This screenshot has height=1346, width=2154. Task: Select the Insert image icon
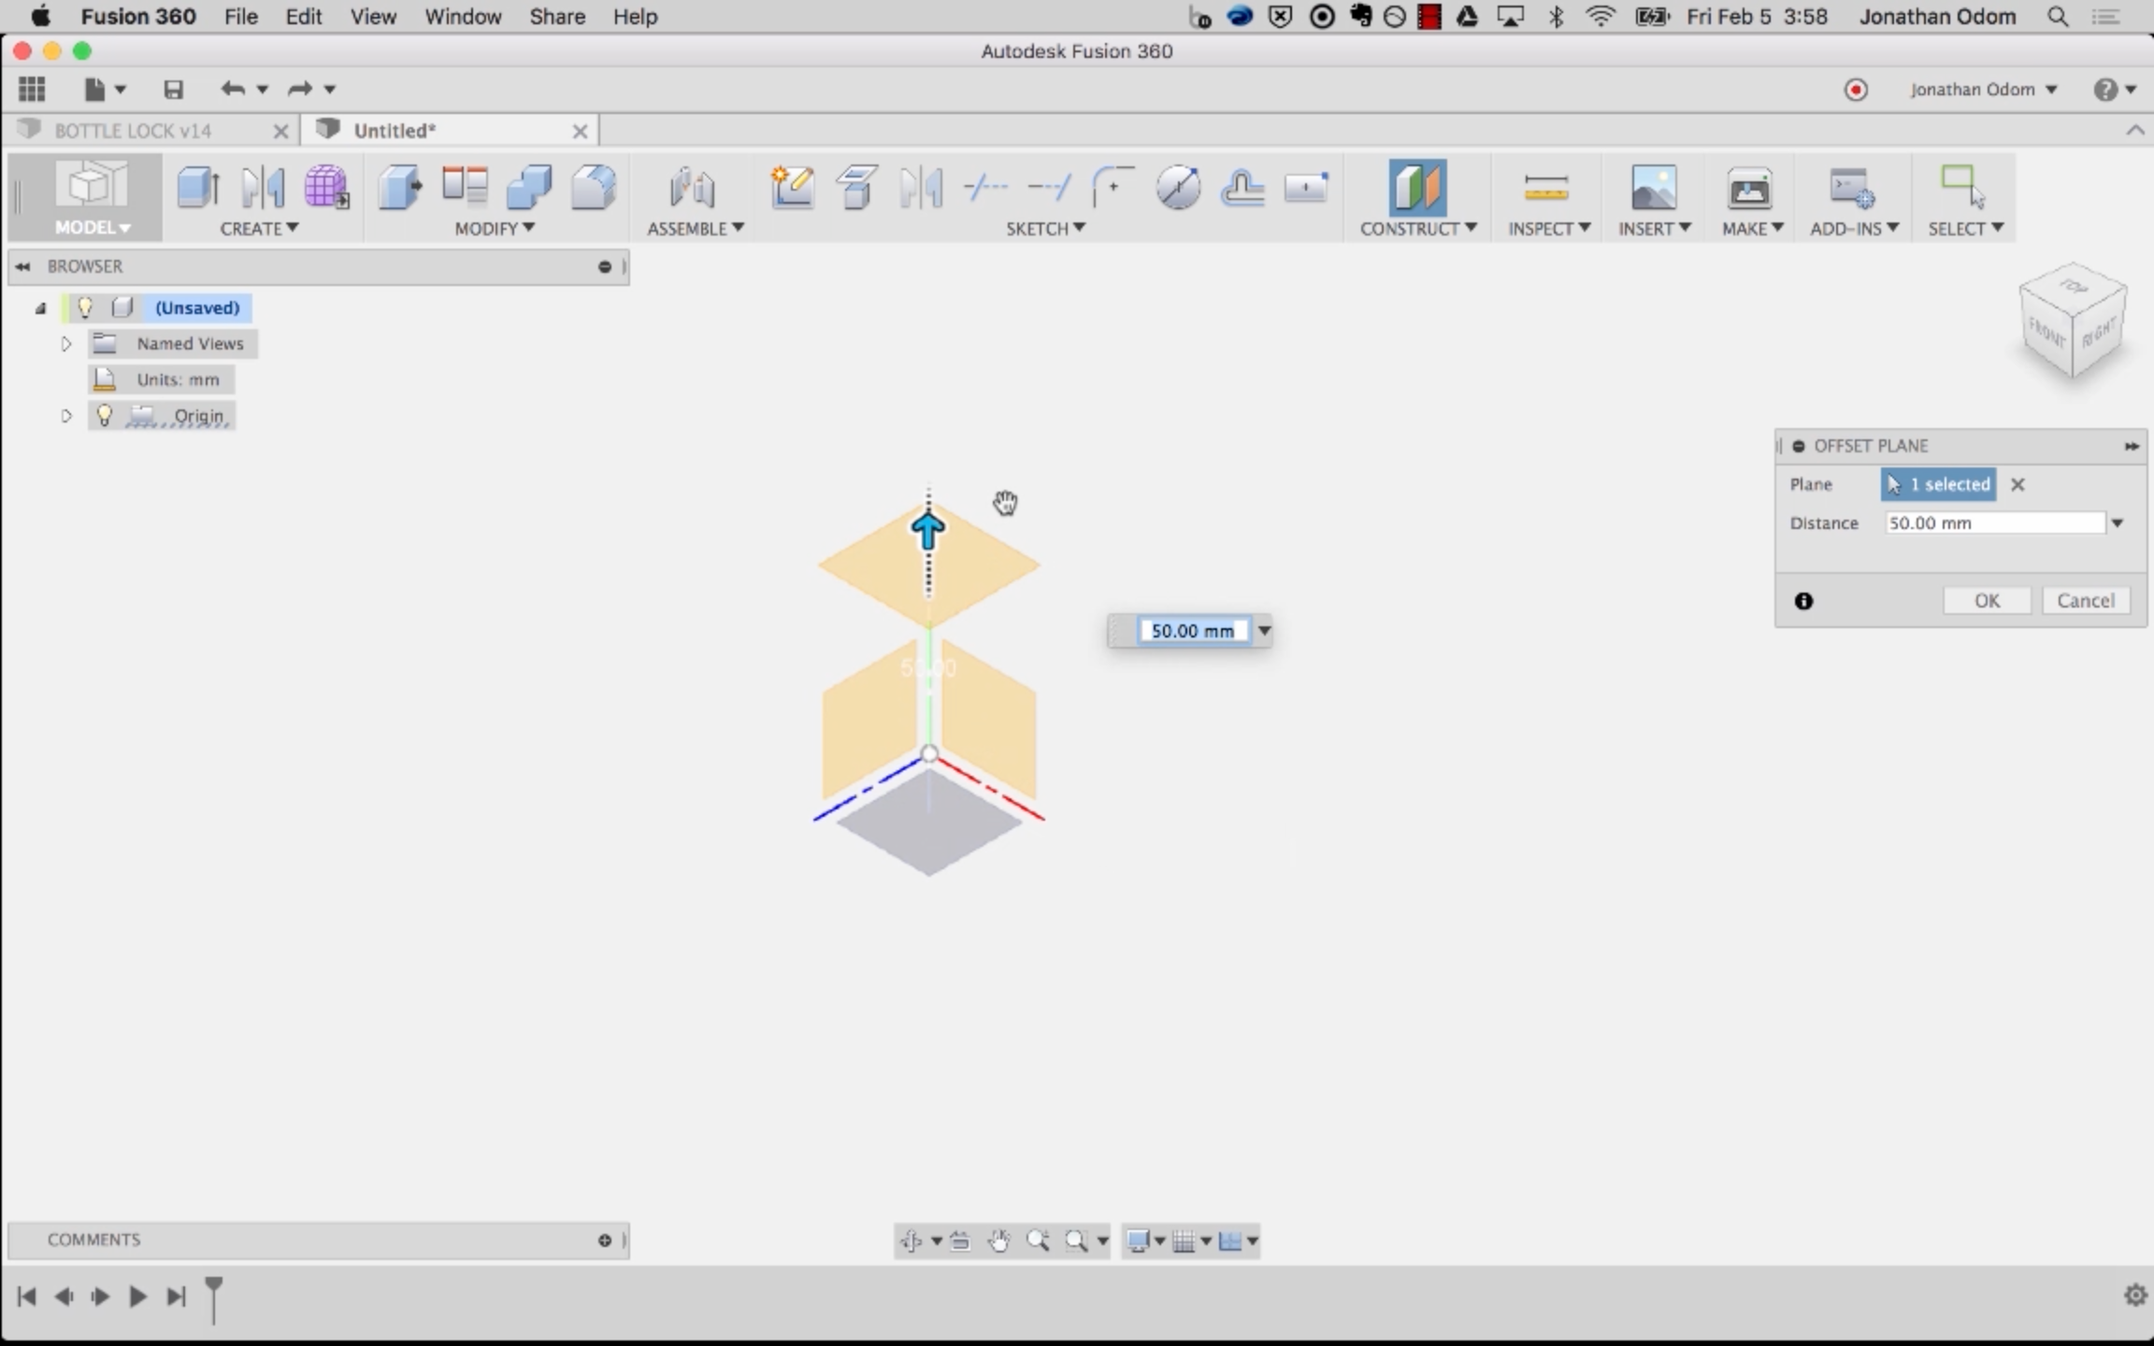pos(1653,188)
